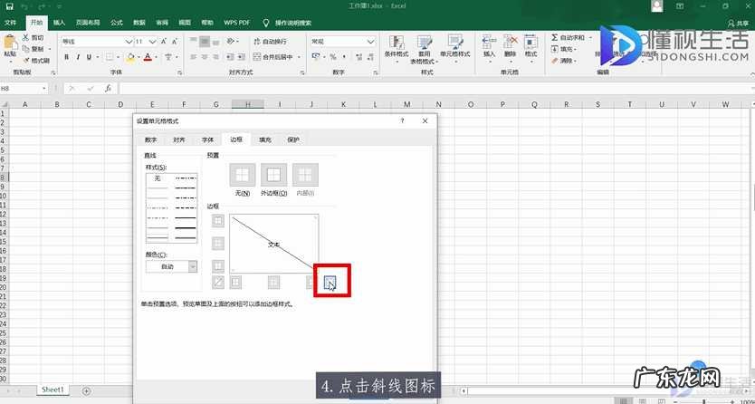Open the ribbon borders dropdown arrow
755x404 pixels.
pos(119,57)
